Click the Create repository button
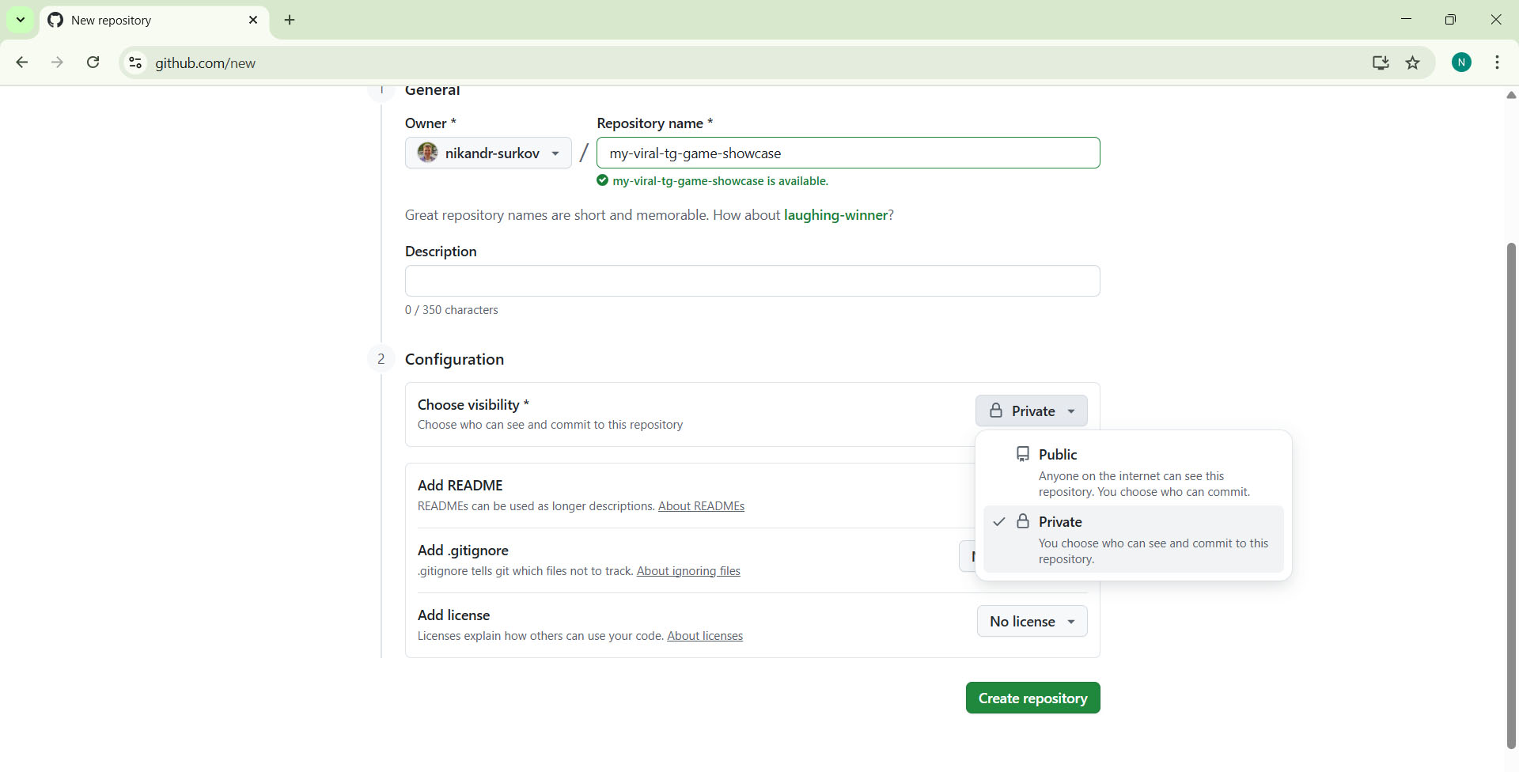 click(1032, 698)
